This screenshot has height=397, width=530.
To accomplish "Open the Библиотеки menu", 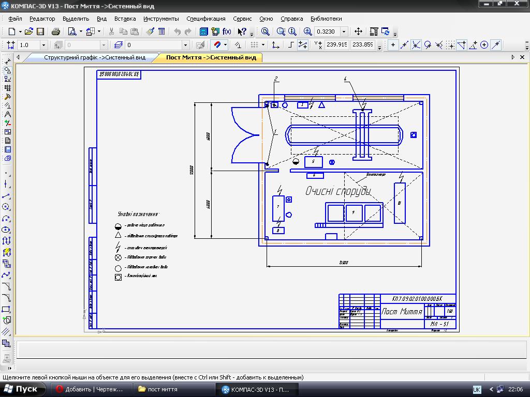I will [326, 19].
